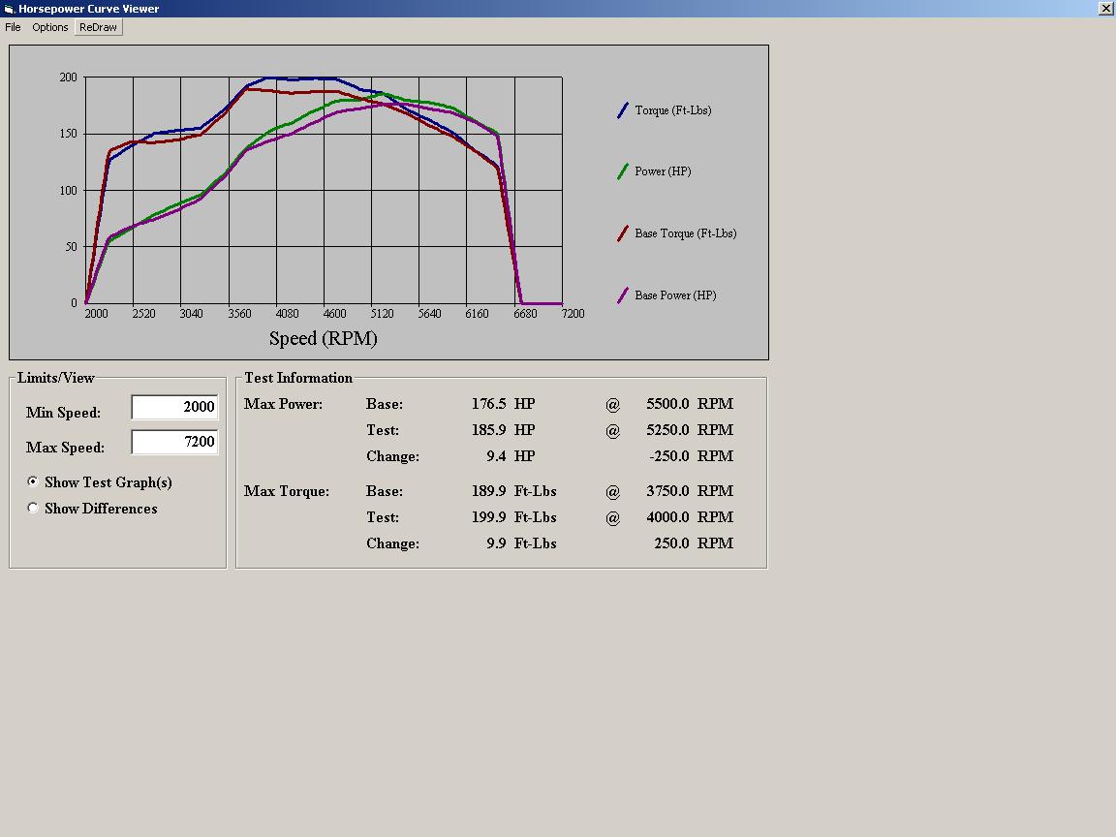Image resolution: width=1116 pixels, height=837 pixels.
Task: Select the Show Test Graph(s) radio button
Action: (34, 481)
